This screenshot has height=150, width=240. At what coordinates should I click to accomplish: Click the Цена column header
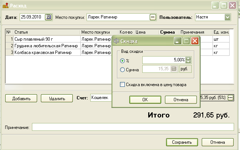click(x=147, y=32)
